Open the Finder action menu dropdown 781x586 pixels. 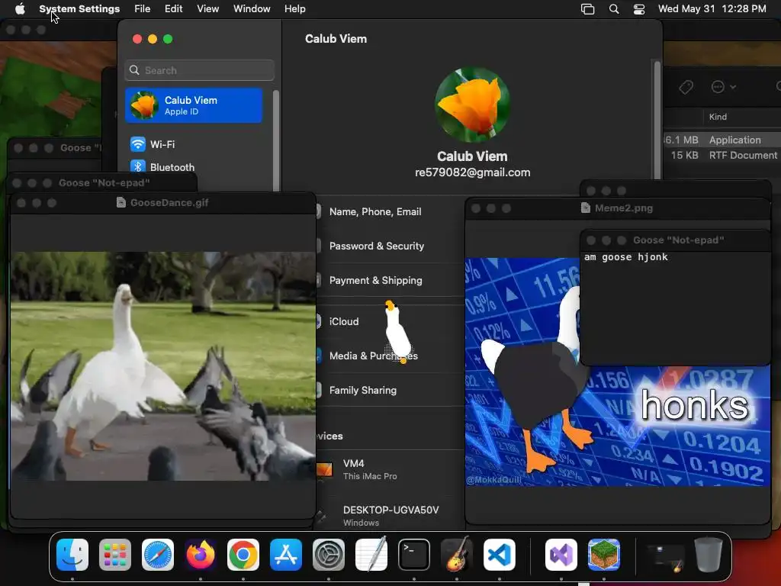click(x=723, y=87)
